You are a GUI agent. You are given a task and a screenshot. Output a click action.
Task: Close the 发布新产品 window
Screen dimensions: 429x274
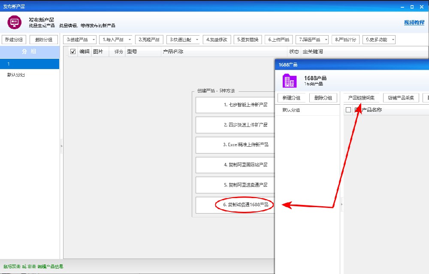coord(422,7)
